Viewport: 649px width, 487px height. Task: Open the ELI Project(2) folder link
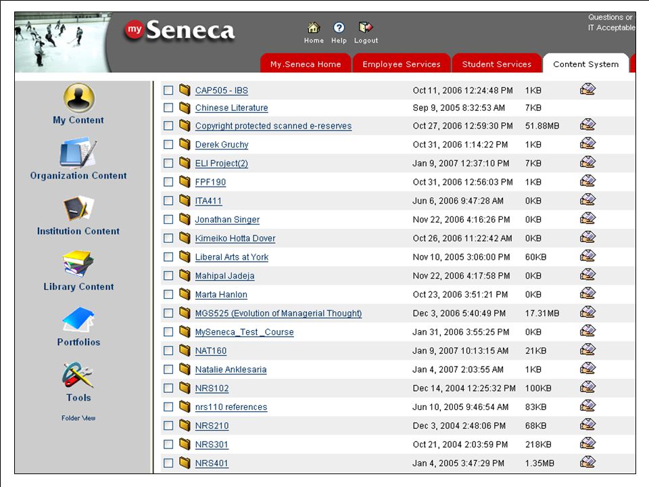point(222,163)
